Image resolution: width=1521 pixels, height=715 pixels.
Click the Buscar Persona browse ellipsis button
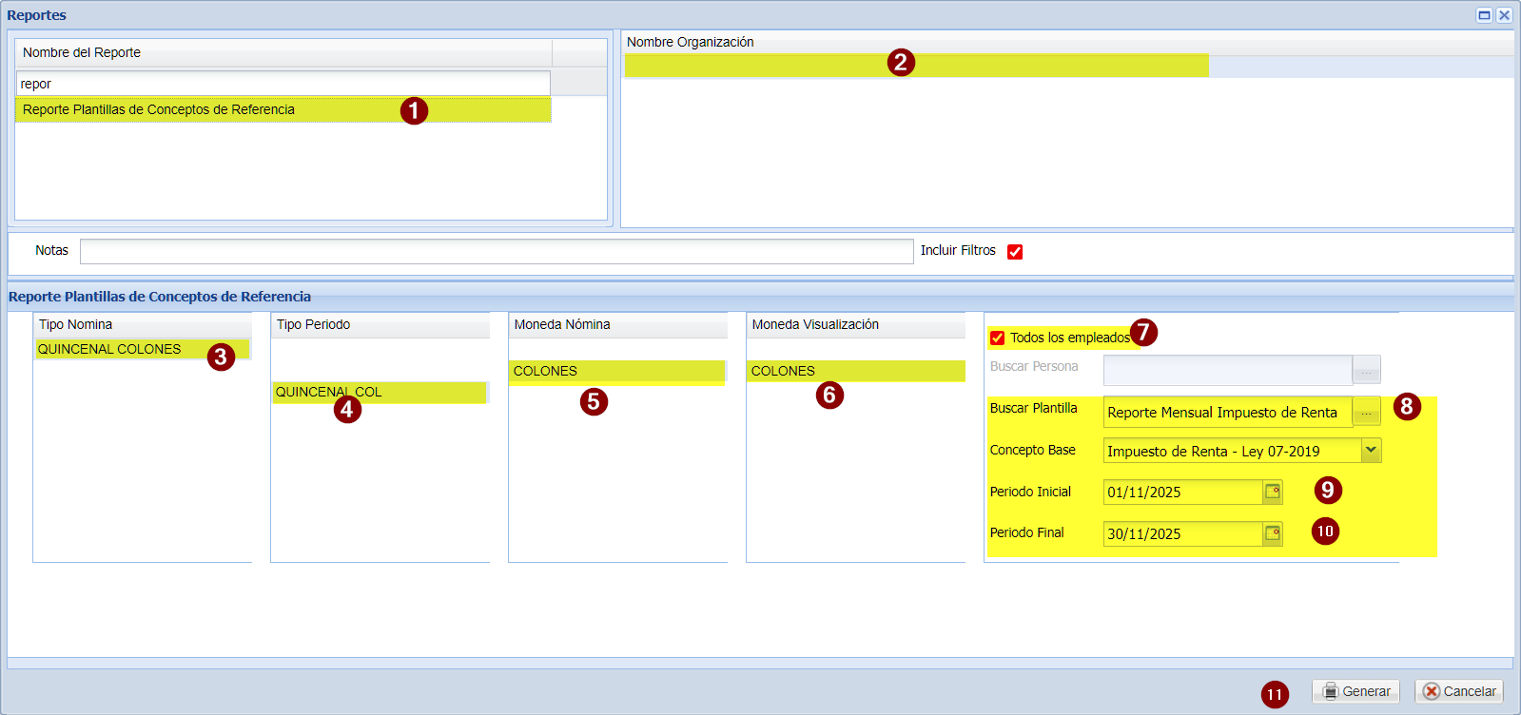pyautogui.click(x=1366, y=370)
